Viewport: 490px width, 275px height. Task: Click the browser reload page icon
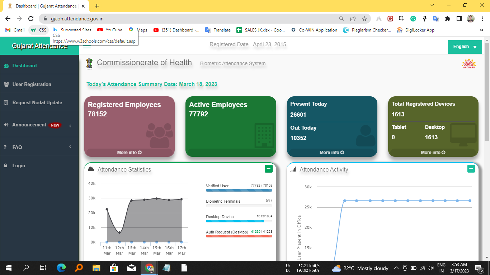pyautogui.click(x=31, y=19)
